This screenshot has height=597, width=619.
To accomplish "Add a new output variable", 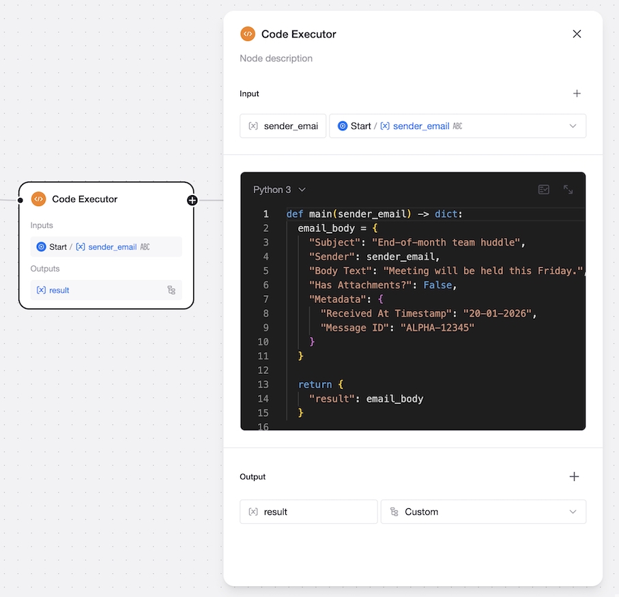I will [575, 477].
